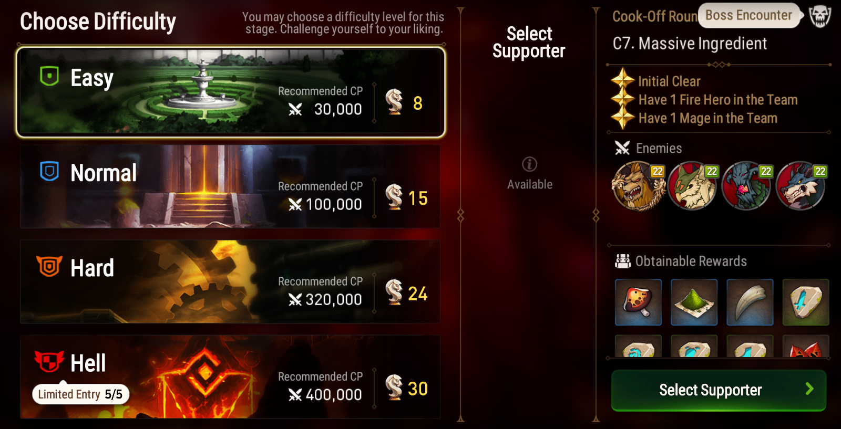Screen dimensions: 841x429
Task: Choose Hard difficulty
Action: click(x=230, y=281)
